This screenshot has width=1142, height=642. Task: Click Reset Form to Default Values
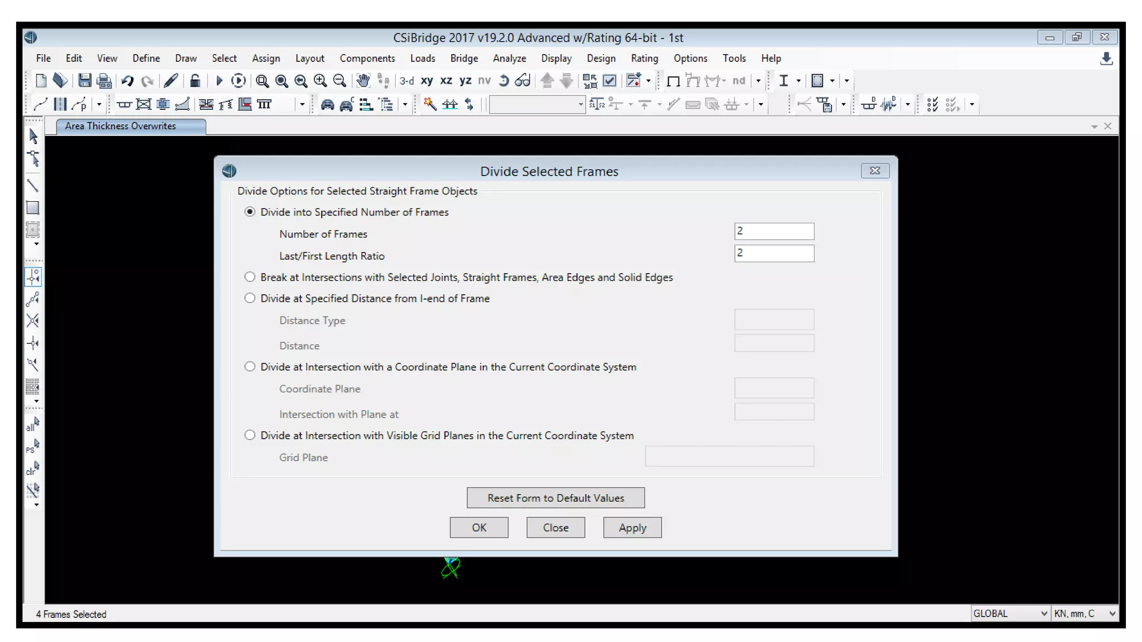tap(555, 498)
